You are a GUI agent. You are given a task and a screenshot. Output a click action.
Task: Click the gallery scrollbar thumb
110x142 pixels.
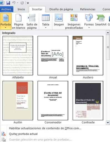click(x=108, y=47)
